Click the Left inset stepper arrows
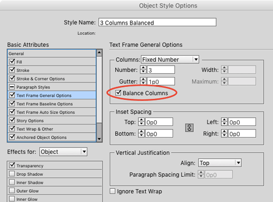 [x=224, y=122]
